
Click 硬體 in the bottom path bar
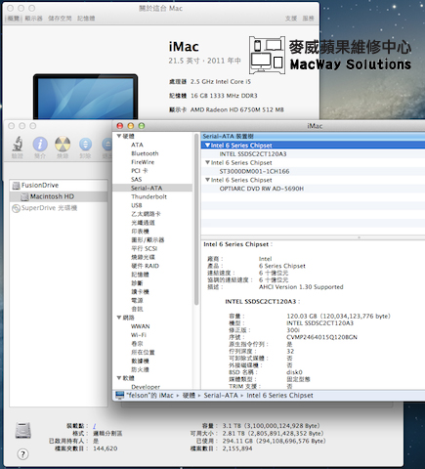(189, 396)
